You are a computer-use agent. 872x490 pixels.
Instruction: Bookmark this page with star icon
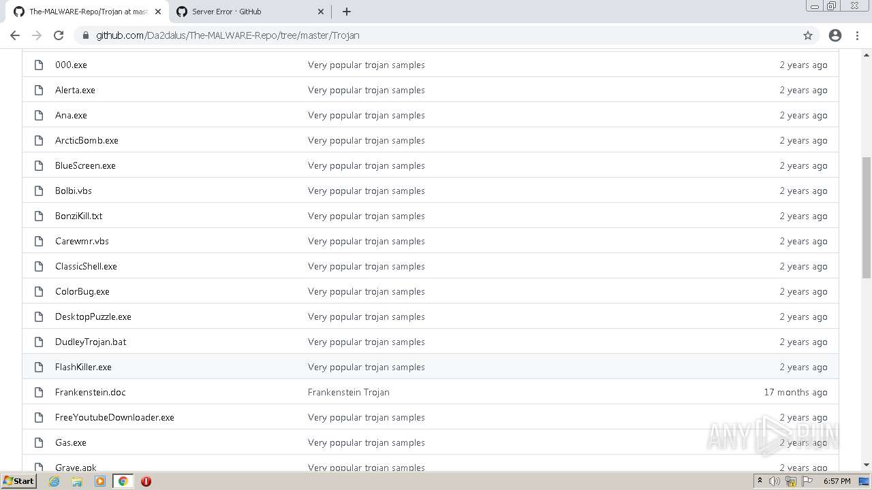click(808, 35)
